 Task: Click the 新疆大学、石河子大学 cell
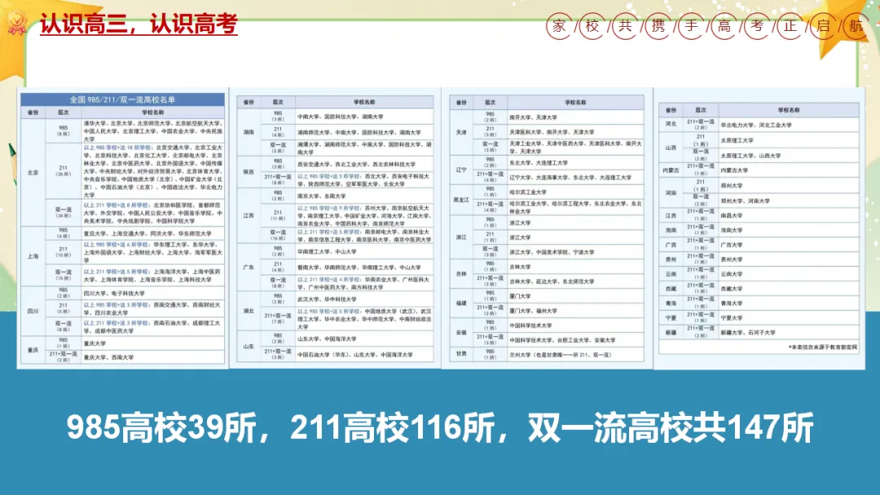(x=789, y=332)
